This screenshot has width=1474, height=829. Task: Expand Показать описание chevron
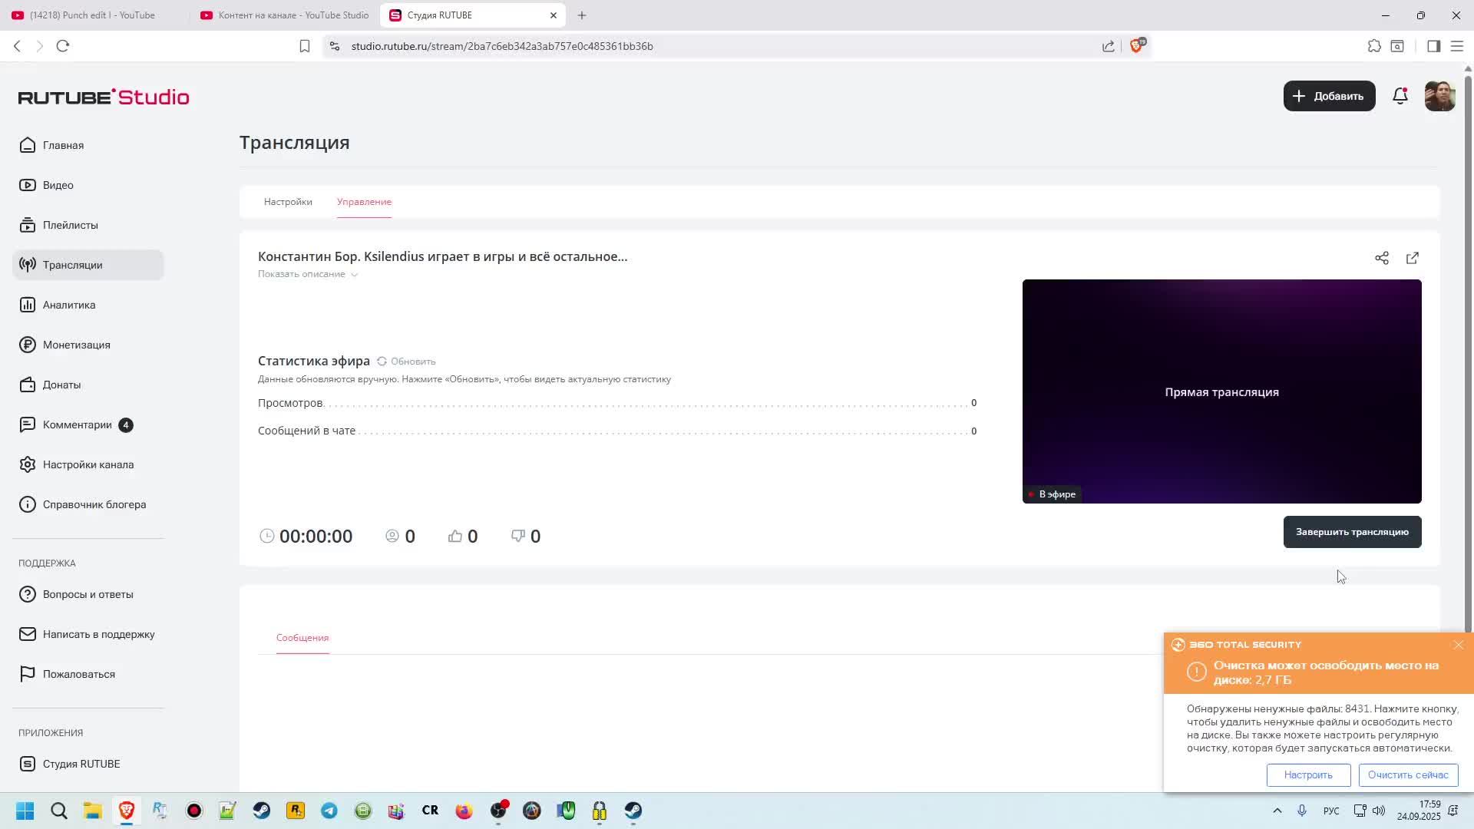(x=355, y=275)
